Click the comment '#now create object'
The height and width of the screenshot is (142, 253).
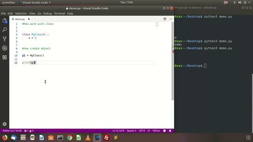tap(36, 49)
